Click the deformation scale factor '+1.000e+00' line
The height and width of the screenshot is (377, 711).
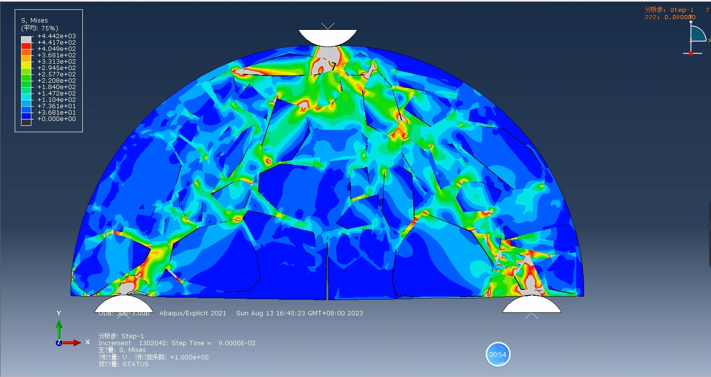point(153,357)
